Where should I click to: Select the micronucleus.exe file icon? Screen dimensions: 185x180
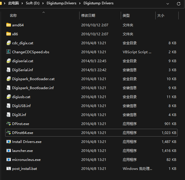pos(8,160)
